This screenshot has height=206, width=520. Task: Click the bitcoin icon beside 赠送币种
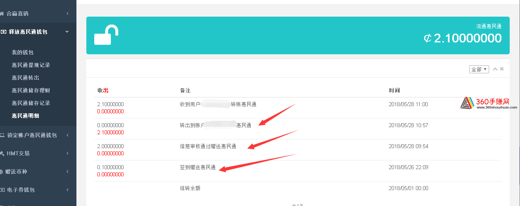coord(2,172)
